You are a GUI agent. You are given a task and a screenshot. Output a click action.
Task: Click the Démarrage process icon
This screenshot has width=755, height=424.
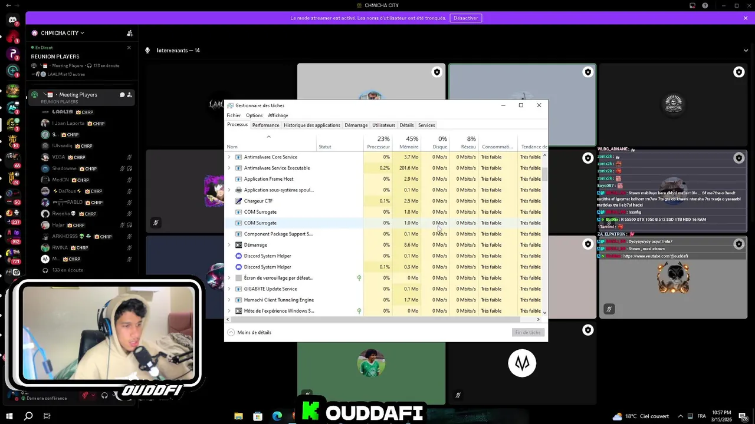[238, 245]
